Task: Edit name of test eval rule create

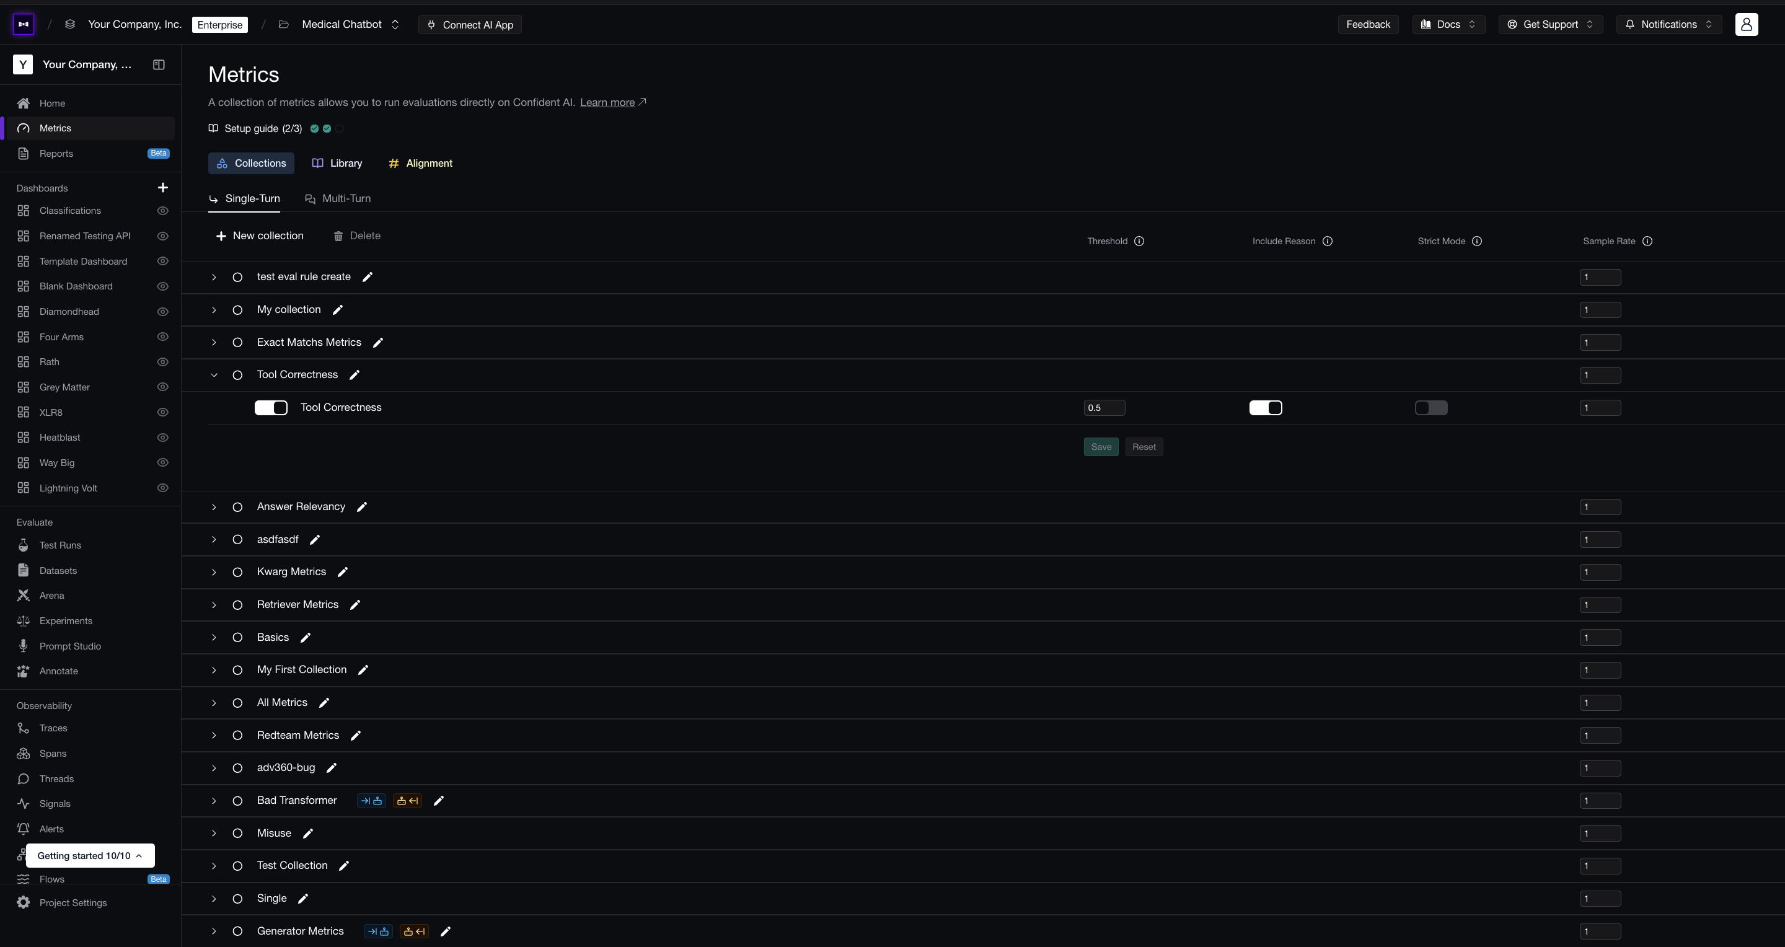Action: tap(368, 277)
